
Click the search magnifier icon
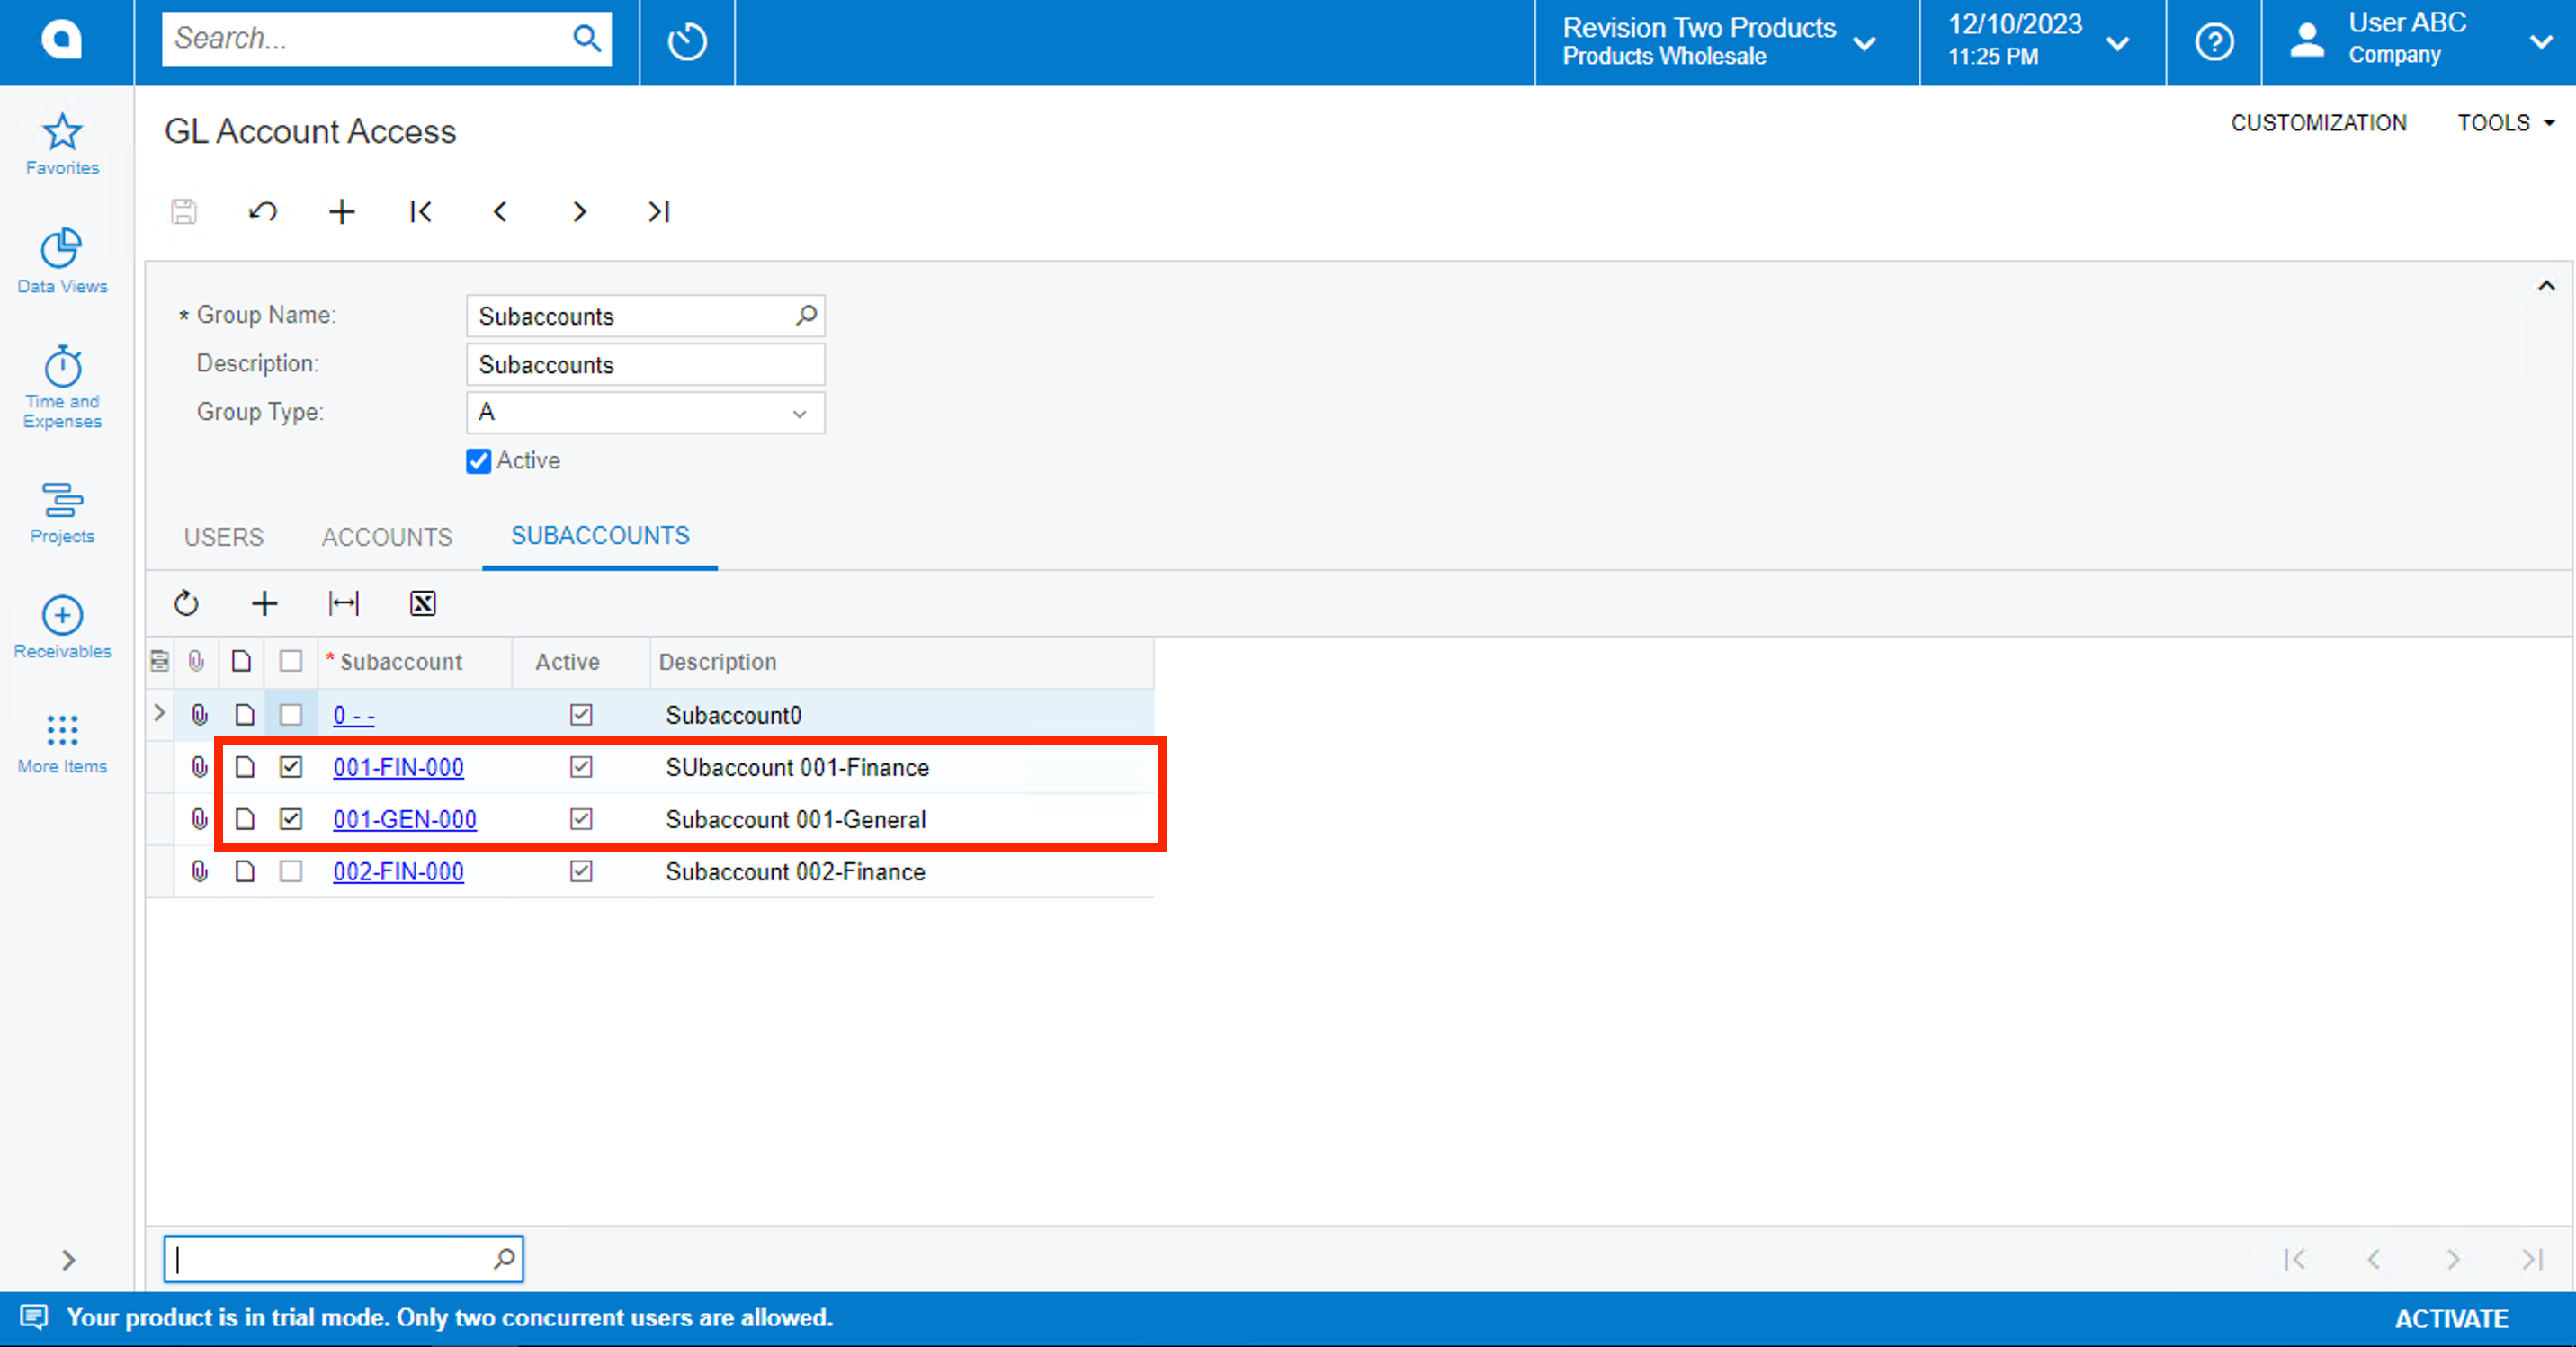[587, 39]
